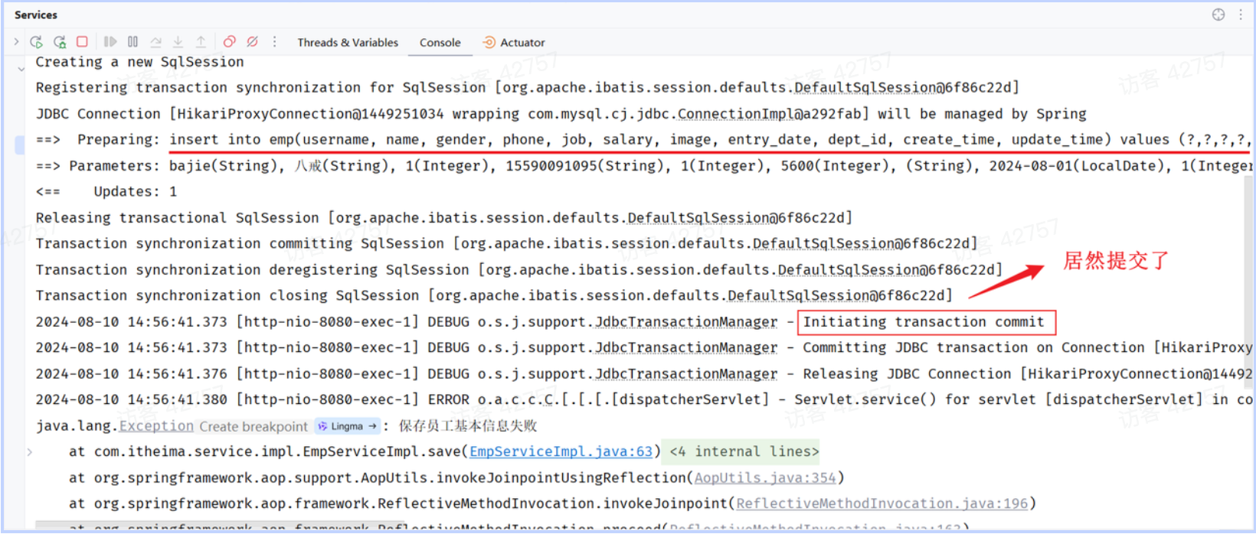
Task: Click the Step Over icon
Action: coord(155,42)
